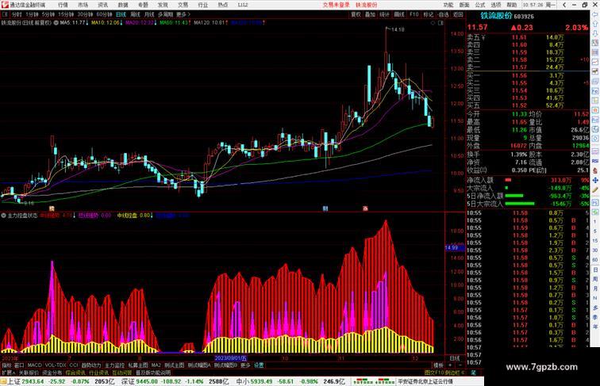Click the 交易未登录 status link
Viewport: 600px width, 386px height.
[336, 5]
